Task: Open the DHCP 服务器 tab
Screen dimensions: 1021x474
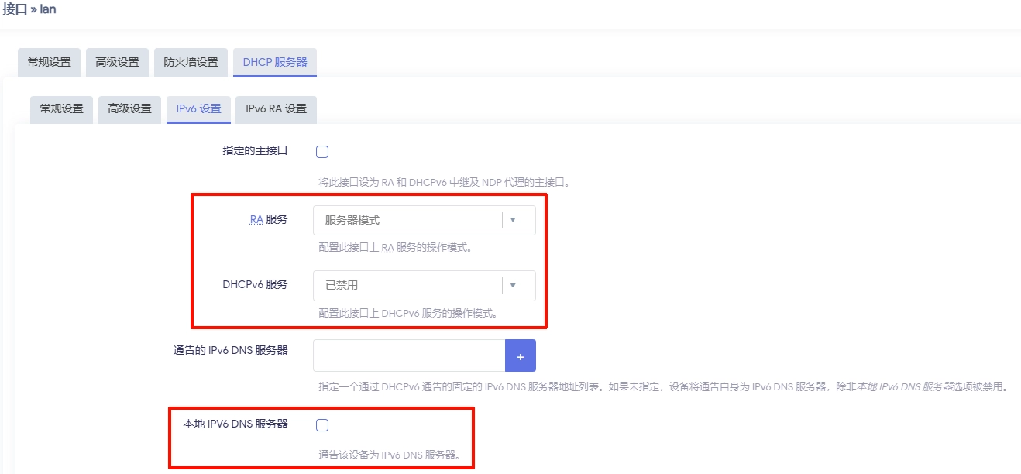Action: (275, 62)
